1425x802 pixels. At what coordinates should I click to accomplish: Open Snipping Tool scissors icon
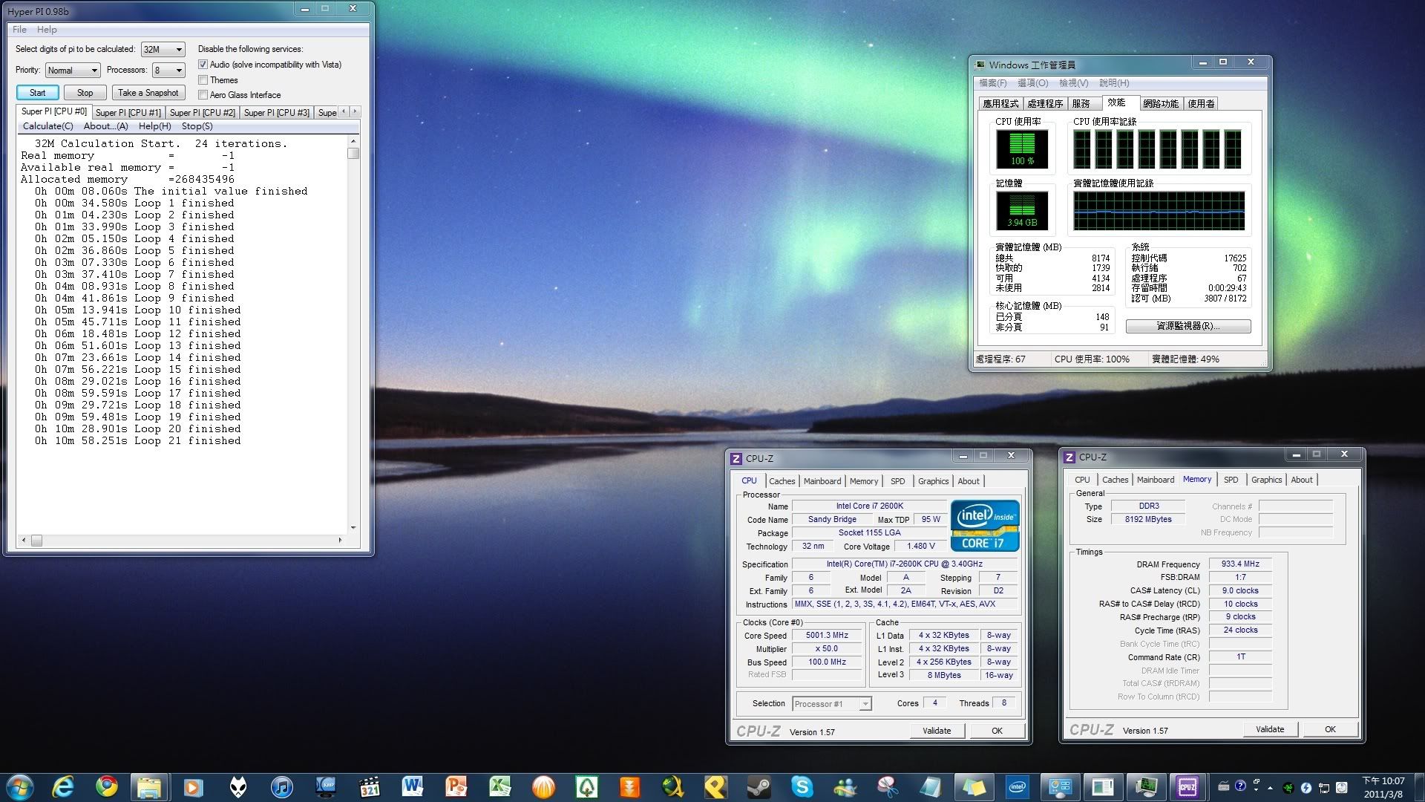point(888,787)
